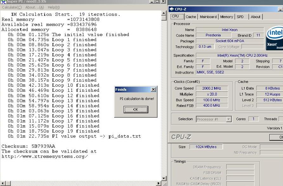Image resolution: width=283 pixels, height=186 pixels.
Task: Click the 8 KBytes L1 Data value
Action: coord(270,88)
